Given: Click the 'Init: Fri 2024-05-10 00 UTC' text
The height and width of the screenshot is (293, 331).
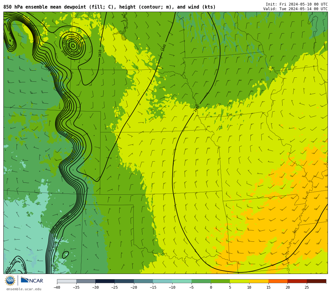Looking at the screenshot, I should [297, 4].
